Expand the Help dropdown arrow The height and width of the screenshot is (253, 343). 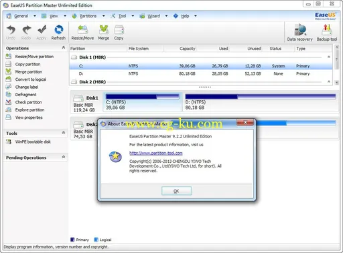tap(196, 16)
